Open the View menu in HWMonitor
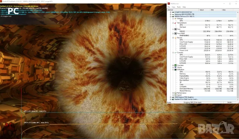The image size is (239, 139). click(173, 7)
